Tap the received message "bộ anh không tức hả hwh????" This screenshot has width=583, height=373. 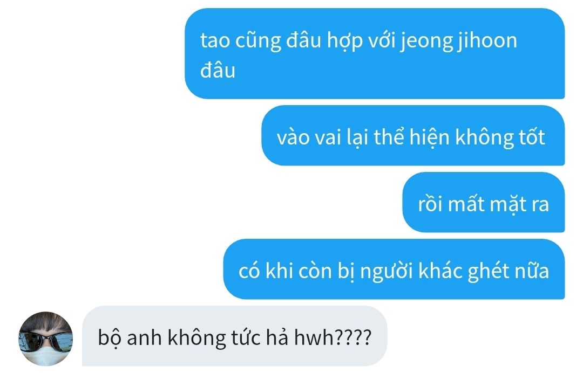point(235,336)
